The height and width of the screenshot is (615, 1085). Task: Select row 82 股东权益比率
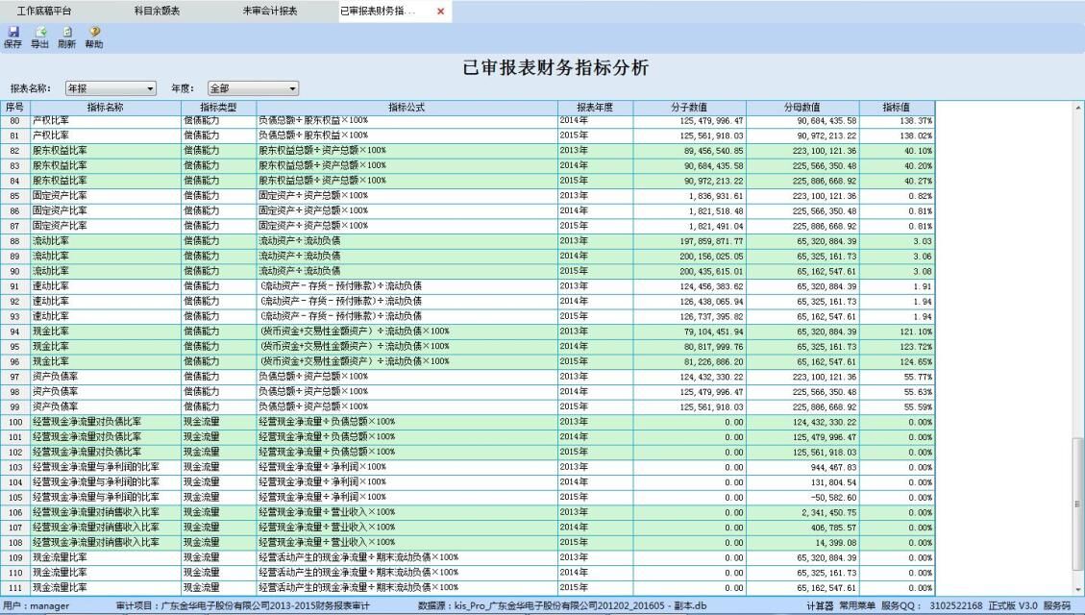(x=467, y=151)
